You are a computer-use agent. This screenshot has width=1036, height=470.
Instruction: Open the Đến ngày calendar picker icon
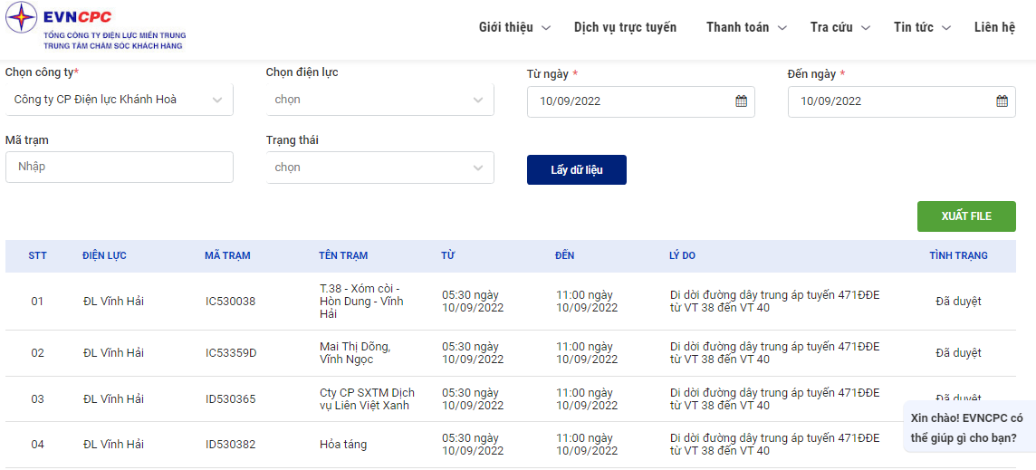(x=1002, y=101)
